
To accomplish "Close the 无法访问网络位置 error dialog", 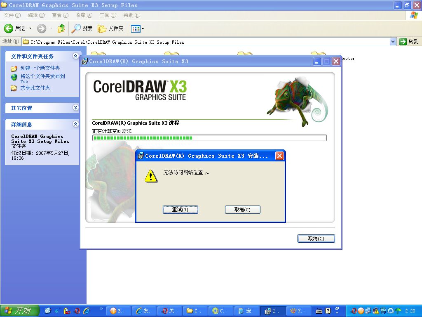I will pyautogui.click(x=280, y=156).
